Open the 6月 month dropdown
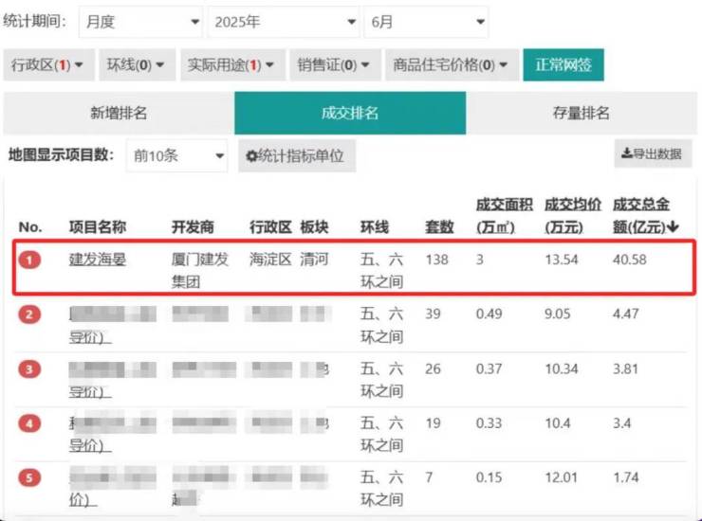 [427, 22]
